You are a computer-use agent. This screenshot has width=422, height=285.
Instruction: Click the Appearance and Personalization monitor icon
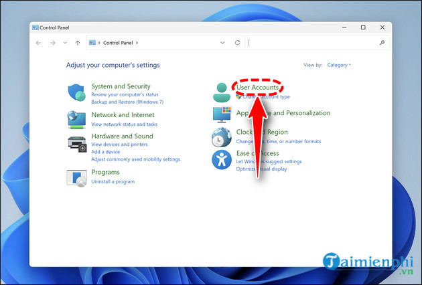[222, 114]
